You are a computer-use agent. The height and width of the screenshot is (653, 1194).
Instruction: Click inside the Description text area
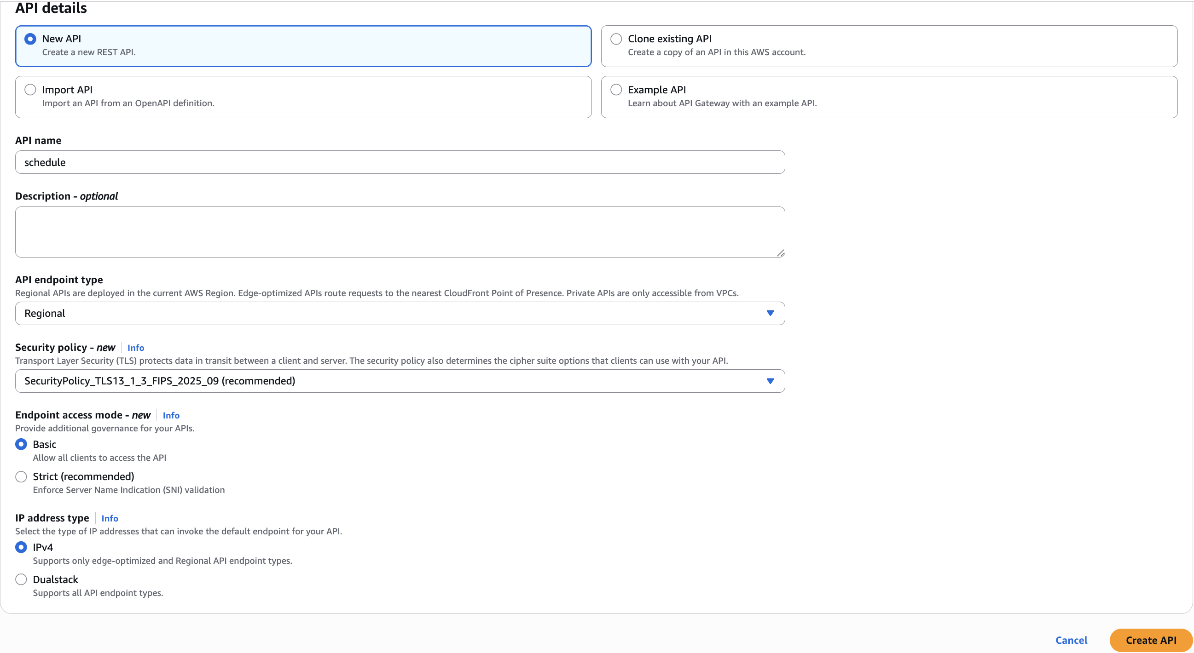tap(399, 232)
